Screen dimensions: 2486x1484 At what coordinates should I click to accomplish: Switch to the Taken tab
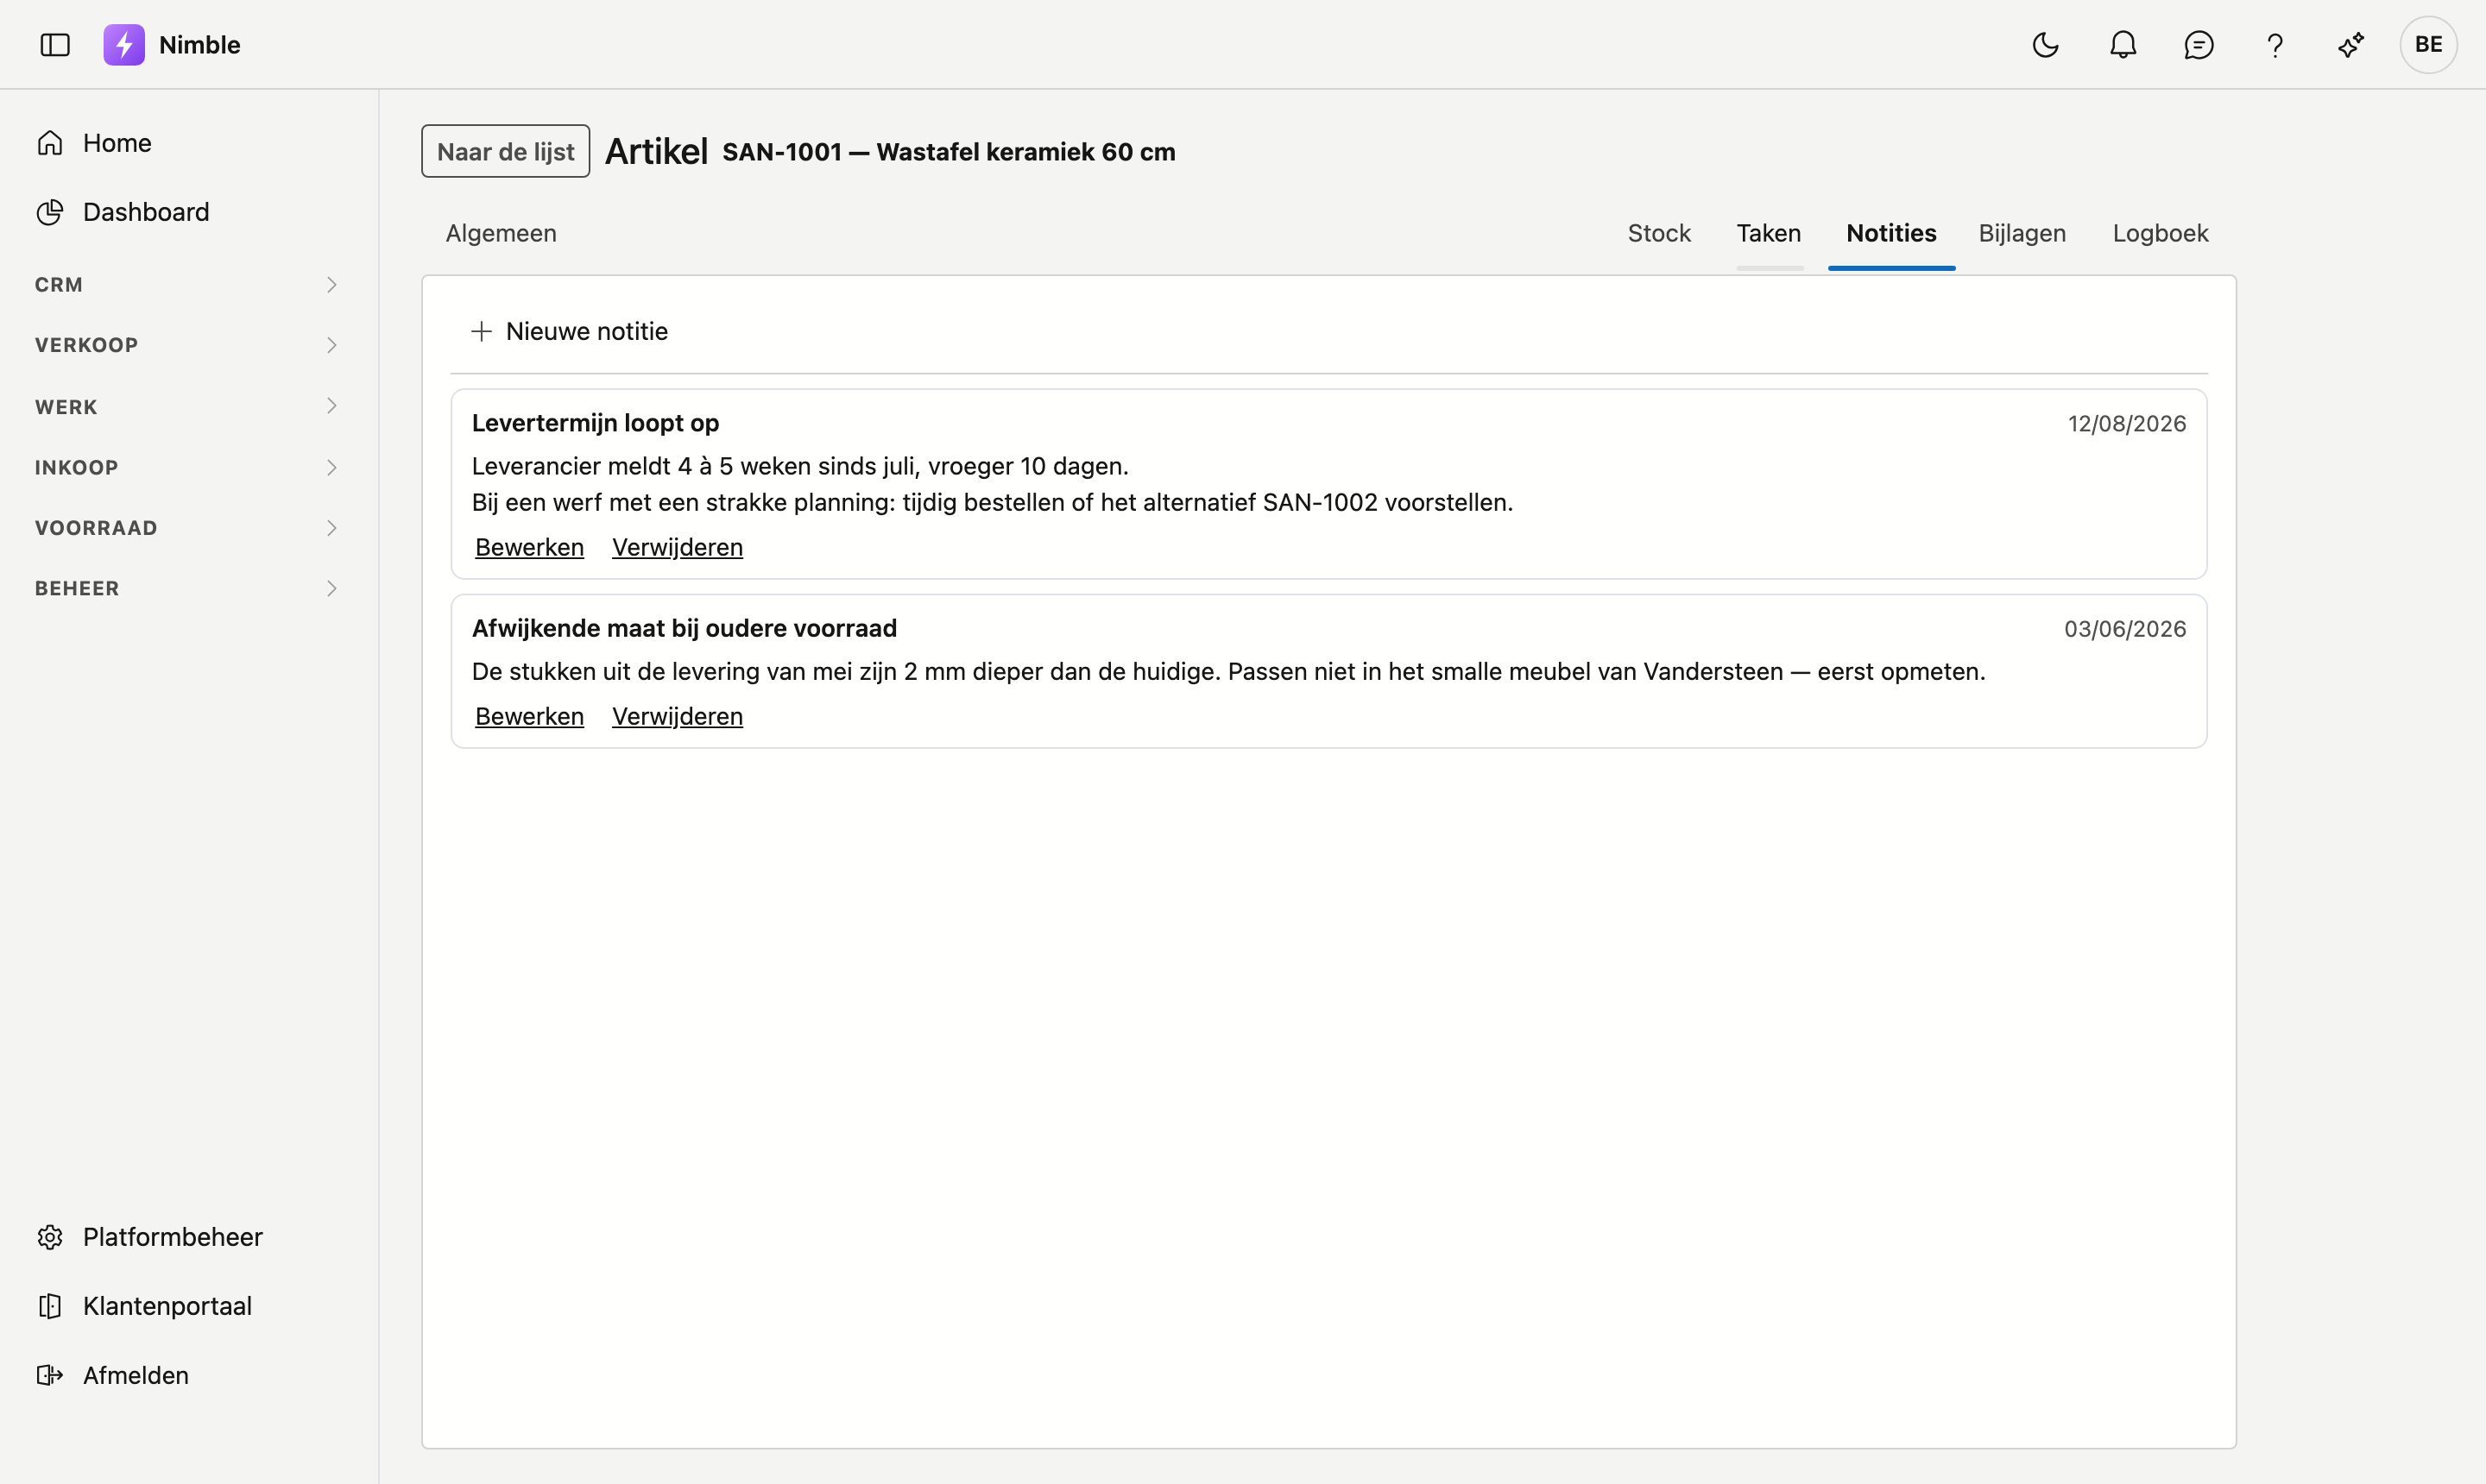point(1769,233)
